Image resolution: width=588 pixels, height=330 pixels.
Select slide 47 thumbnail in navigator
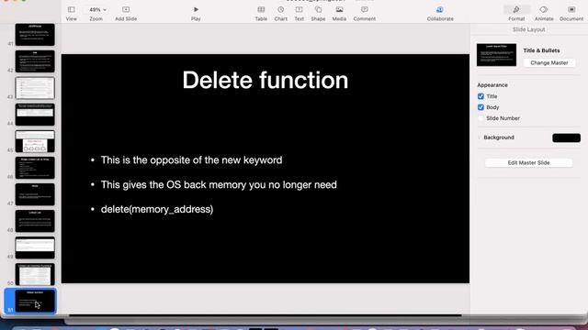35,194
